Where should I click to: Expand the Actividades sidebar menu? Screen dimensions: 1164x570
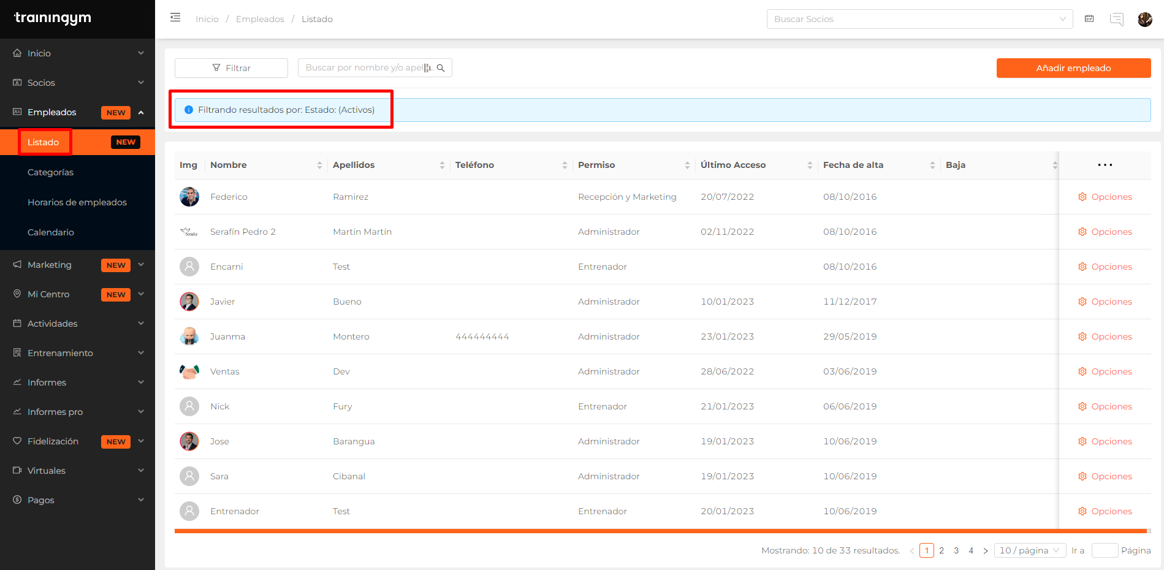tap(141, 324)
